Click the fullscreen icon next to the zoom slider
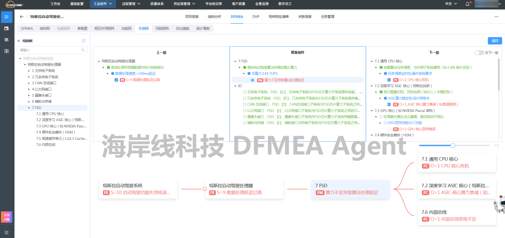The height and width of the screenshot is (238, 505). point(497,145)
